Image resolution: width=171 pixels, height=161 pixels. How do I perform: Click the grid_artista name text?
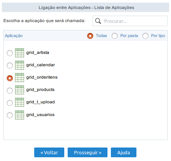coord(38,52)
